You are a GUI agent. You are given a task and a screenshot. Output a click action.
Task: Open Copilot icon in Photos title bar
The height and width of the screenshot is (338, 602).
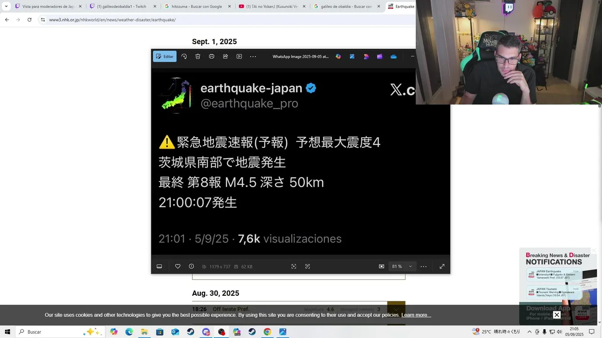pos(338,56)
